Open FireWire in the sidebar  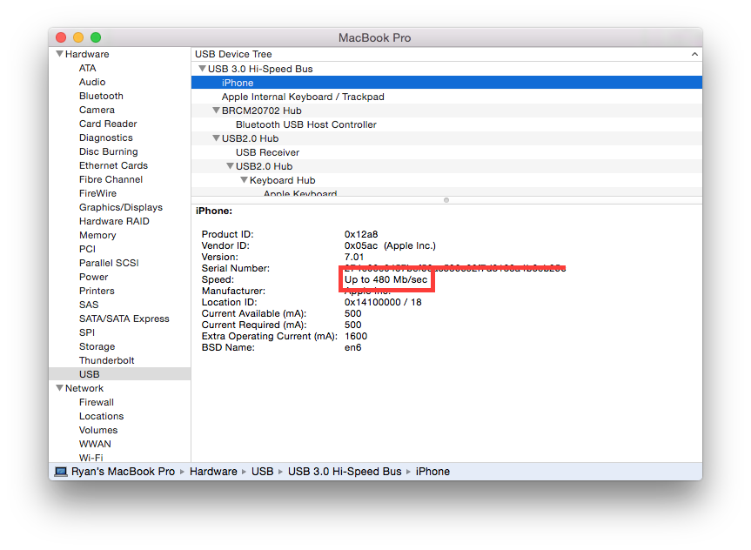coord(97,193)
